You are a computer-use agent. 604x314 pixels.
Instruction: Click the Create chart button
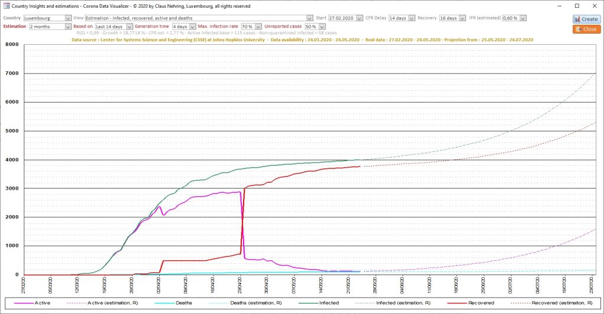tap(586, 19)
